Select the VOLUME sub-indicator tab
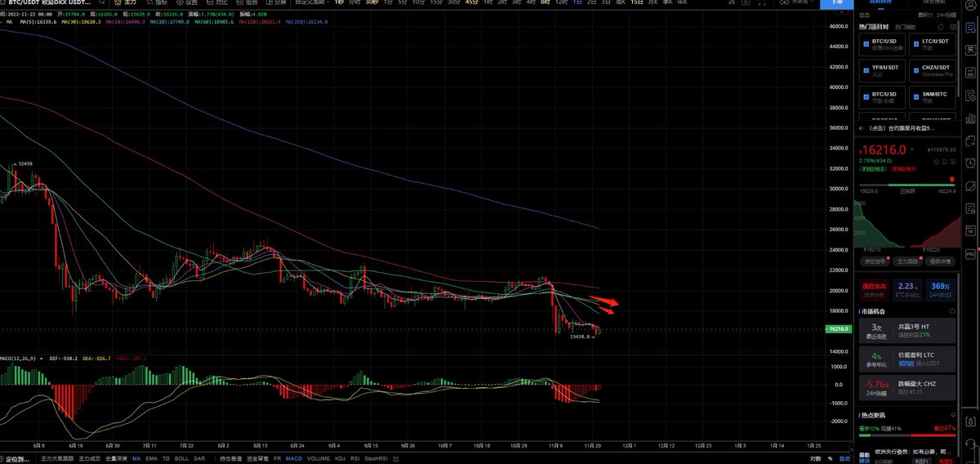The image size is (980, 464). [x=319, y=459]
